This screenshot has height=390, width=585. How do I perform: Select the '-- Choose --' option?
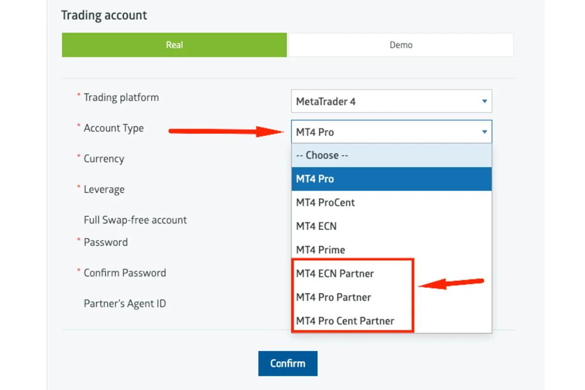pyautogui.click(x=391, y=155)
